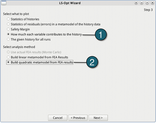This screenshot has height=123, width=156.
Task: Click the Step 3 label
Action: 148,10
